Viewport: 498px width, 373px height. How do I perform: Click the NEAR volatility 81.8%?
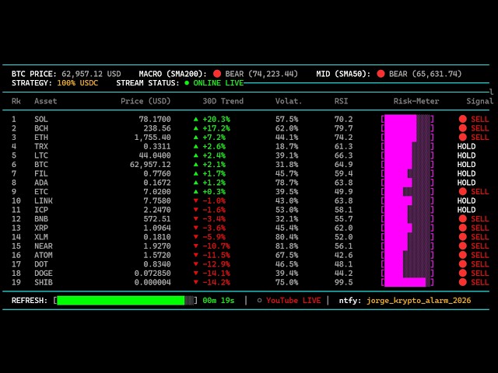[x=286, y=246]
